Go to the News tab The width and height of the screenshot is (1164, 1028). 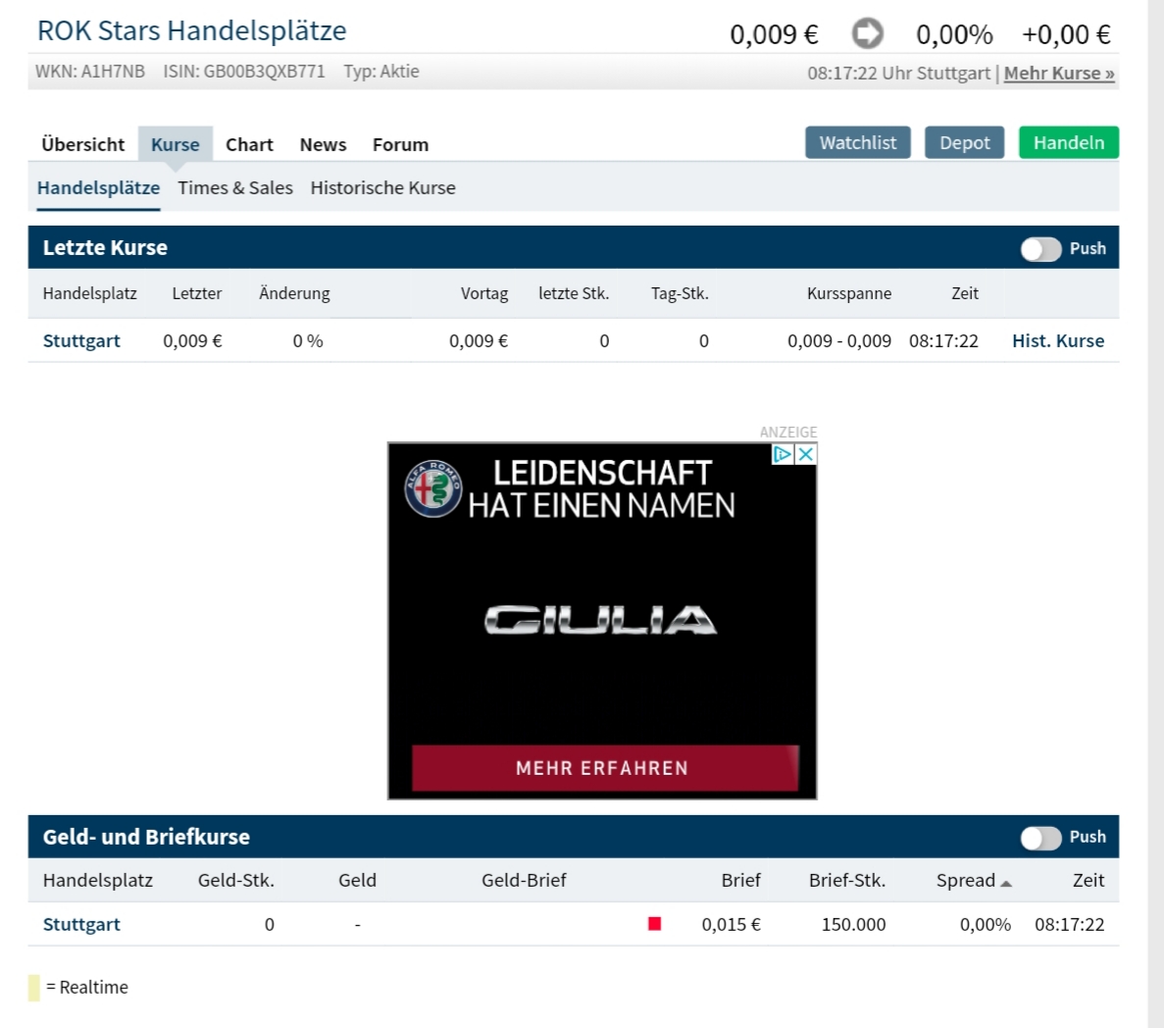(323, 145)
